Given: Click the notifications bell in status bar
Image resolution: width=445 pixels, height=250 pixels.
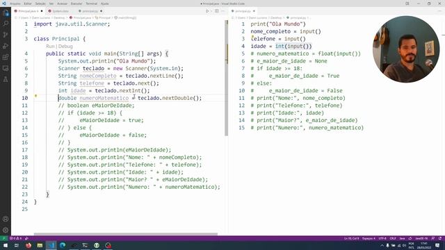Looking at the screenshot, I should tap(440, 238).
